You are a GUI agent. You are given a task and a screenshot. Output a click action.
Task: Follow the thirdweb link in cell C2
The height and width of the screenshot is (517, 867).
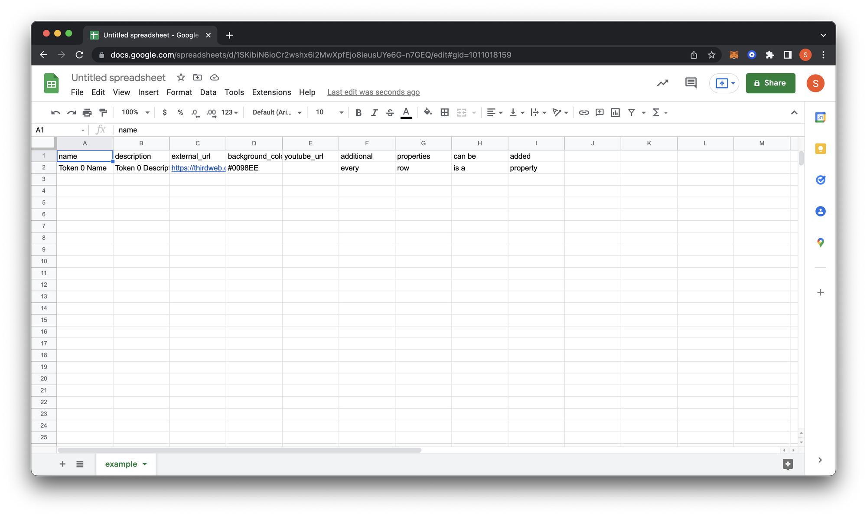[x=197, y=168]
